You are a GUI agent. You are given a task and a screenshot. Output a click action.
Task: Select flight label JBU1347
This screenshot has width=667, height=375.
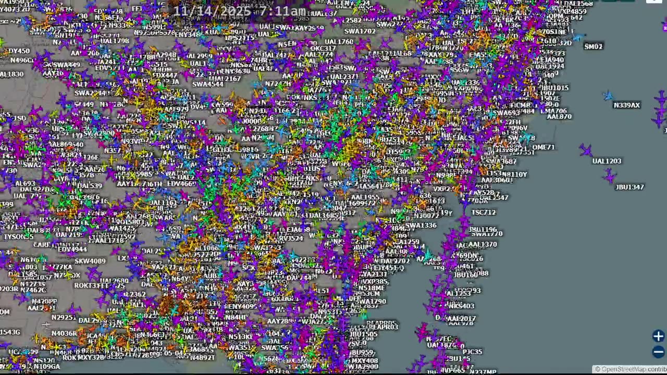tap(629, 187)
